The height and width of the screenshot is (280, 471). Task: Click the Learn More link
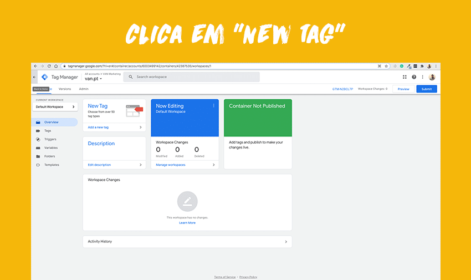[187, 223]
